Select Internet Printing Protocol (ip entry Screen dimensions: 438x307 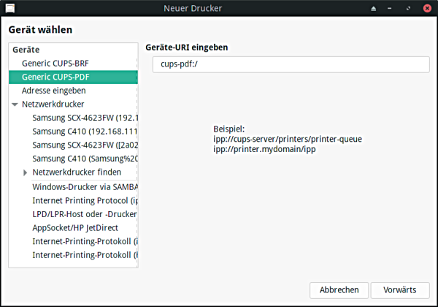pyautogui.click(x=85, y=200)
